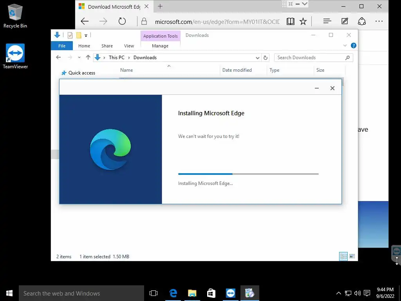Customize Quick Access Toolbar dropdown

point(86,36)
